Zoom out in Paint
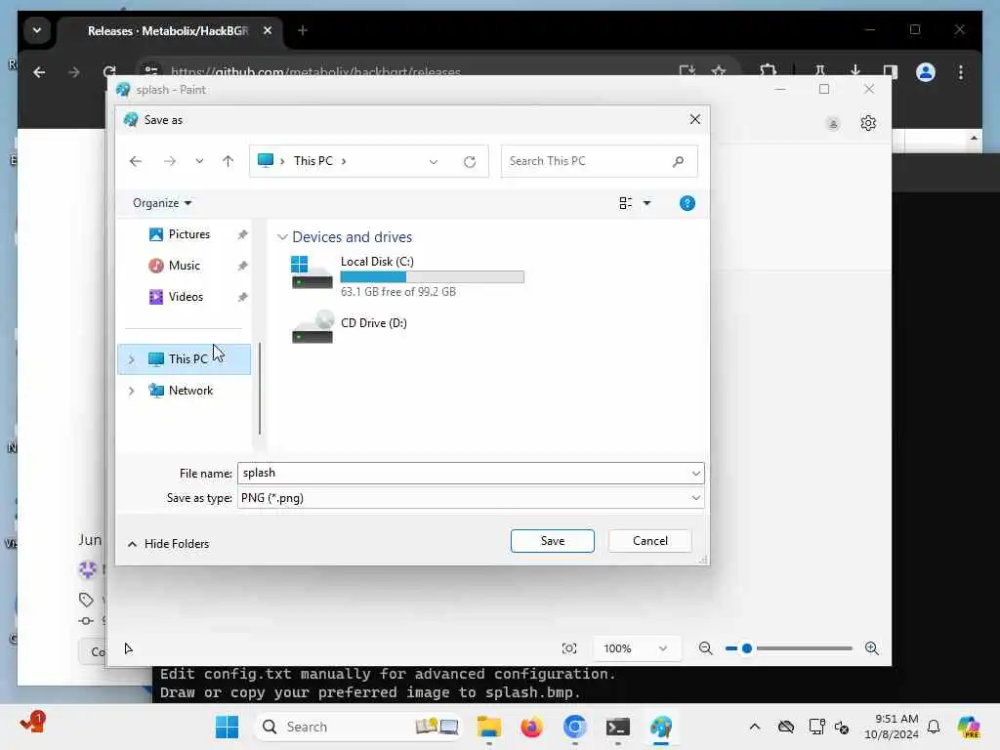 [x=705, y=648]
